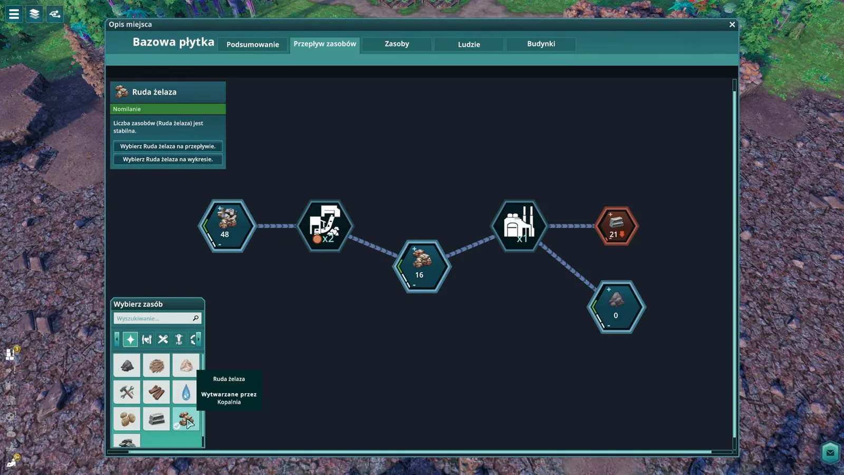844x475 pixels.
Task: Click the search magnifier icon
Action: (x=196, y=318)
